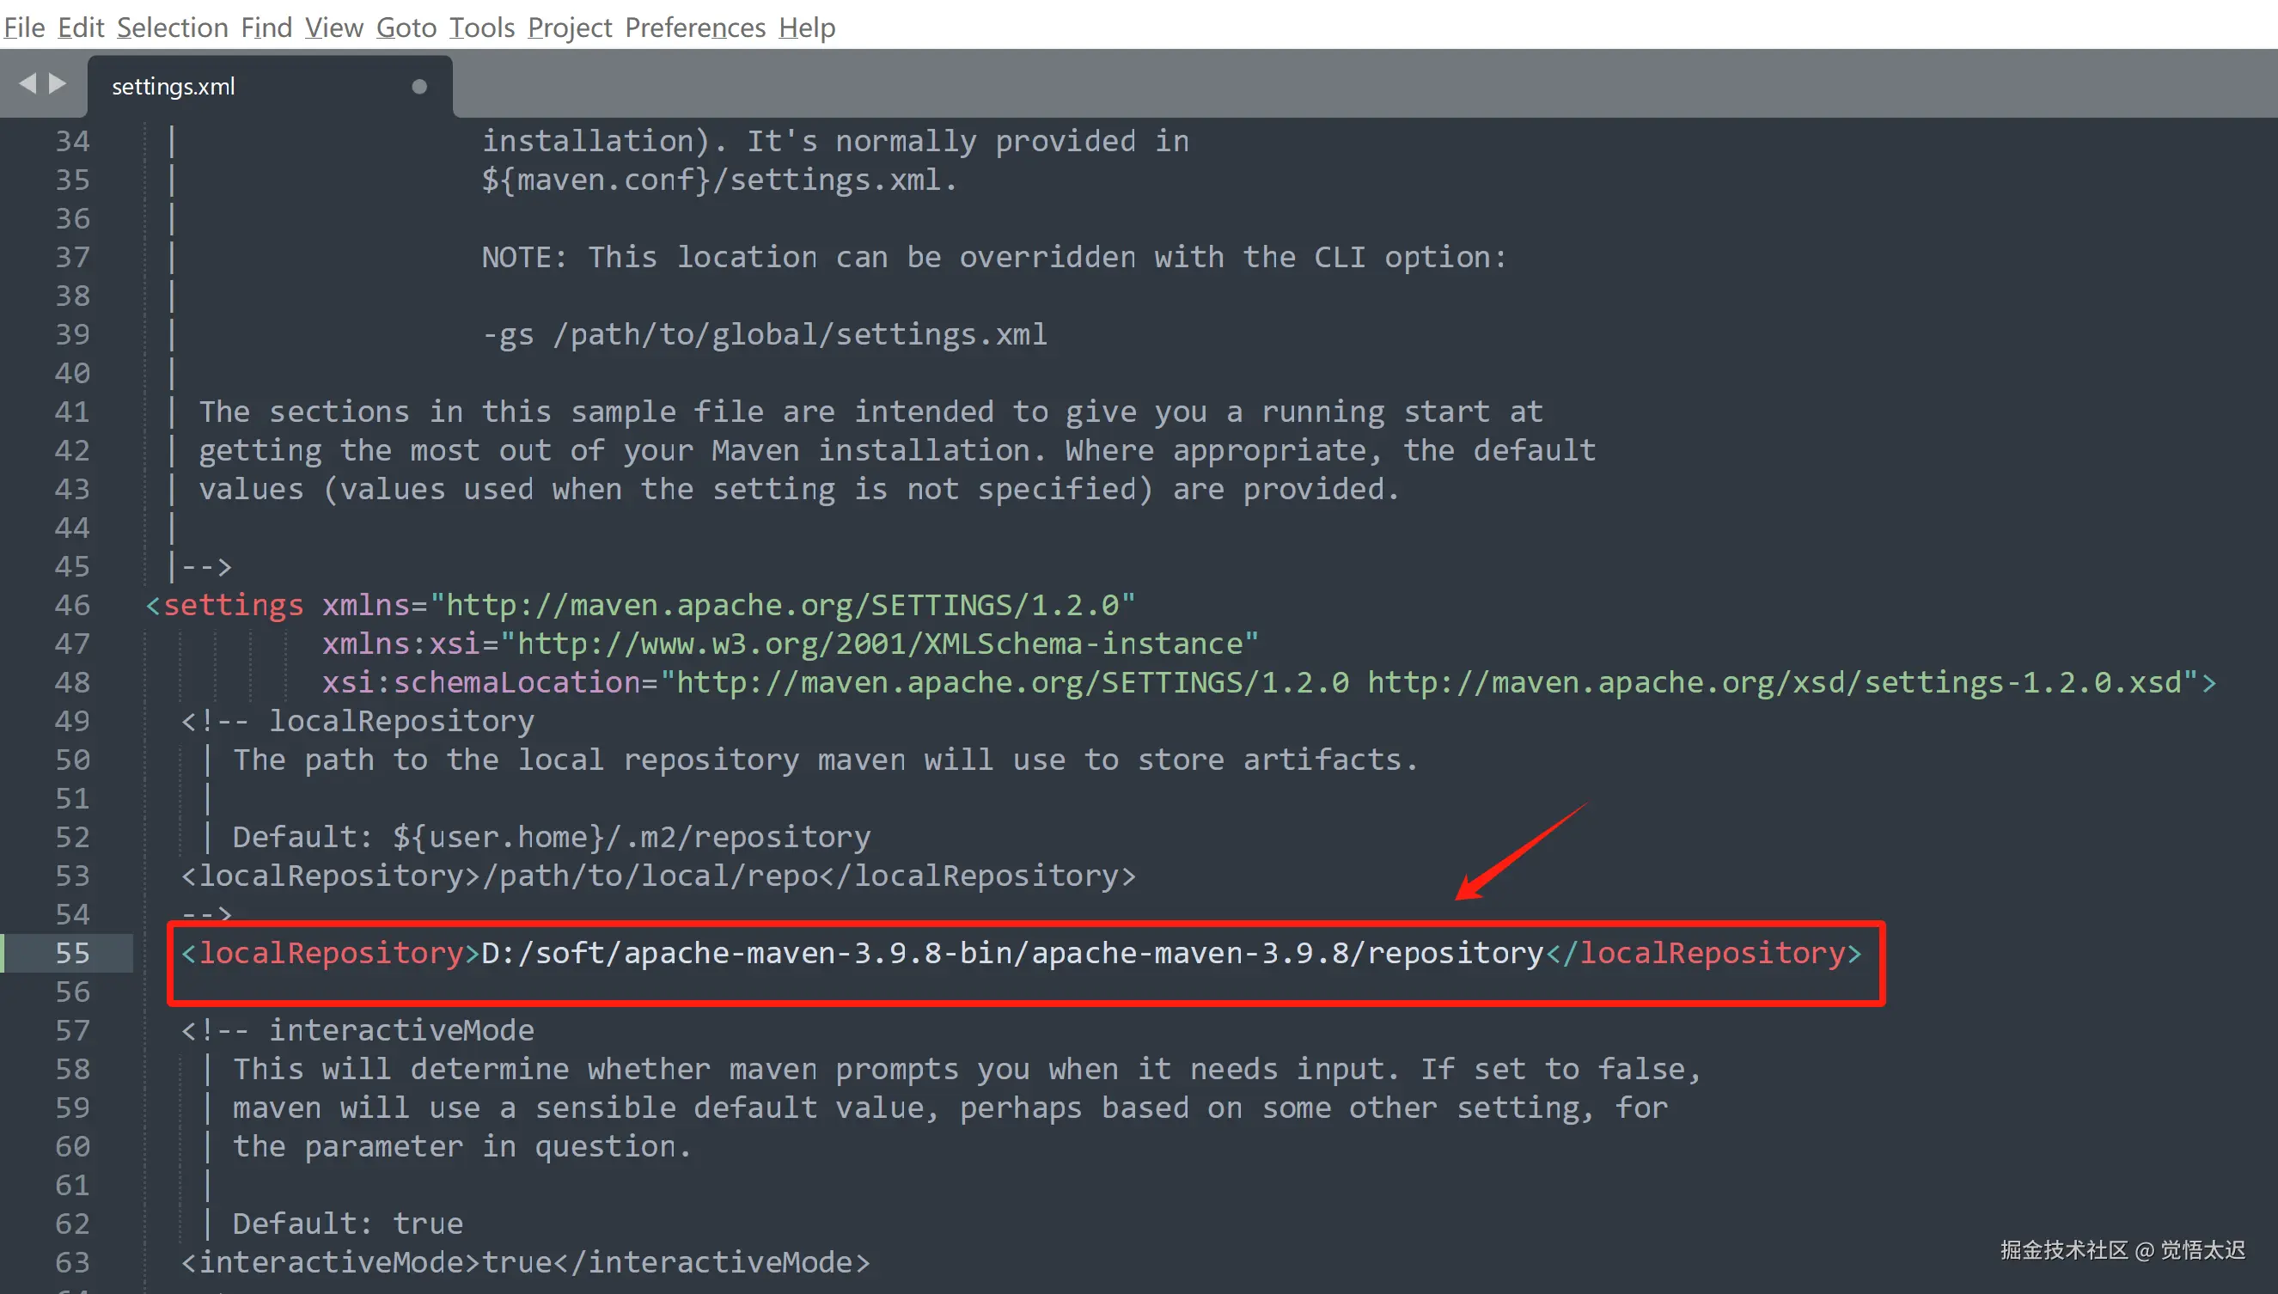This screenshot has width=2278, height=1294.
Task: Click line number 46 in gutter
Action: point(73,605)
